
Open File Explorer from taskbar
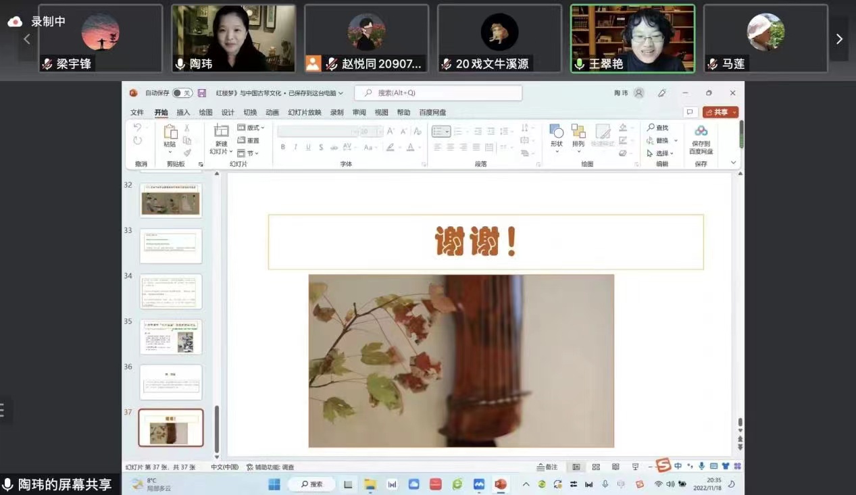point(370,484)
